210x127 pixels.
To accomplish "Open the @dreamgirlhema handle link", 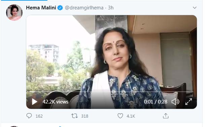I will [x=84, y=8].
